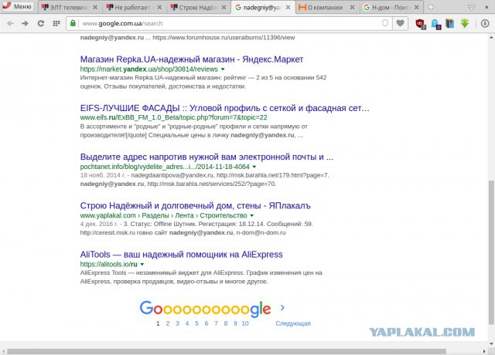This screenshot has height=355, width=495.
Task: Click the Следующая next page link
Action: (293, 323)
